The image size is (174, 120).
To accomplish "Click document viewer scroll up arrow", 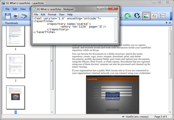I will tap(170, 28).
